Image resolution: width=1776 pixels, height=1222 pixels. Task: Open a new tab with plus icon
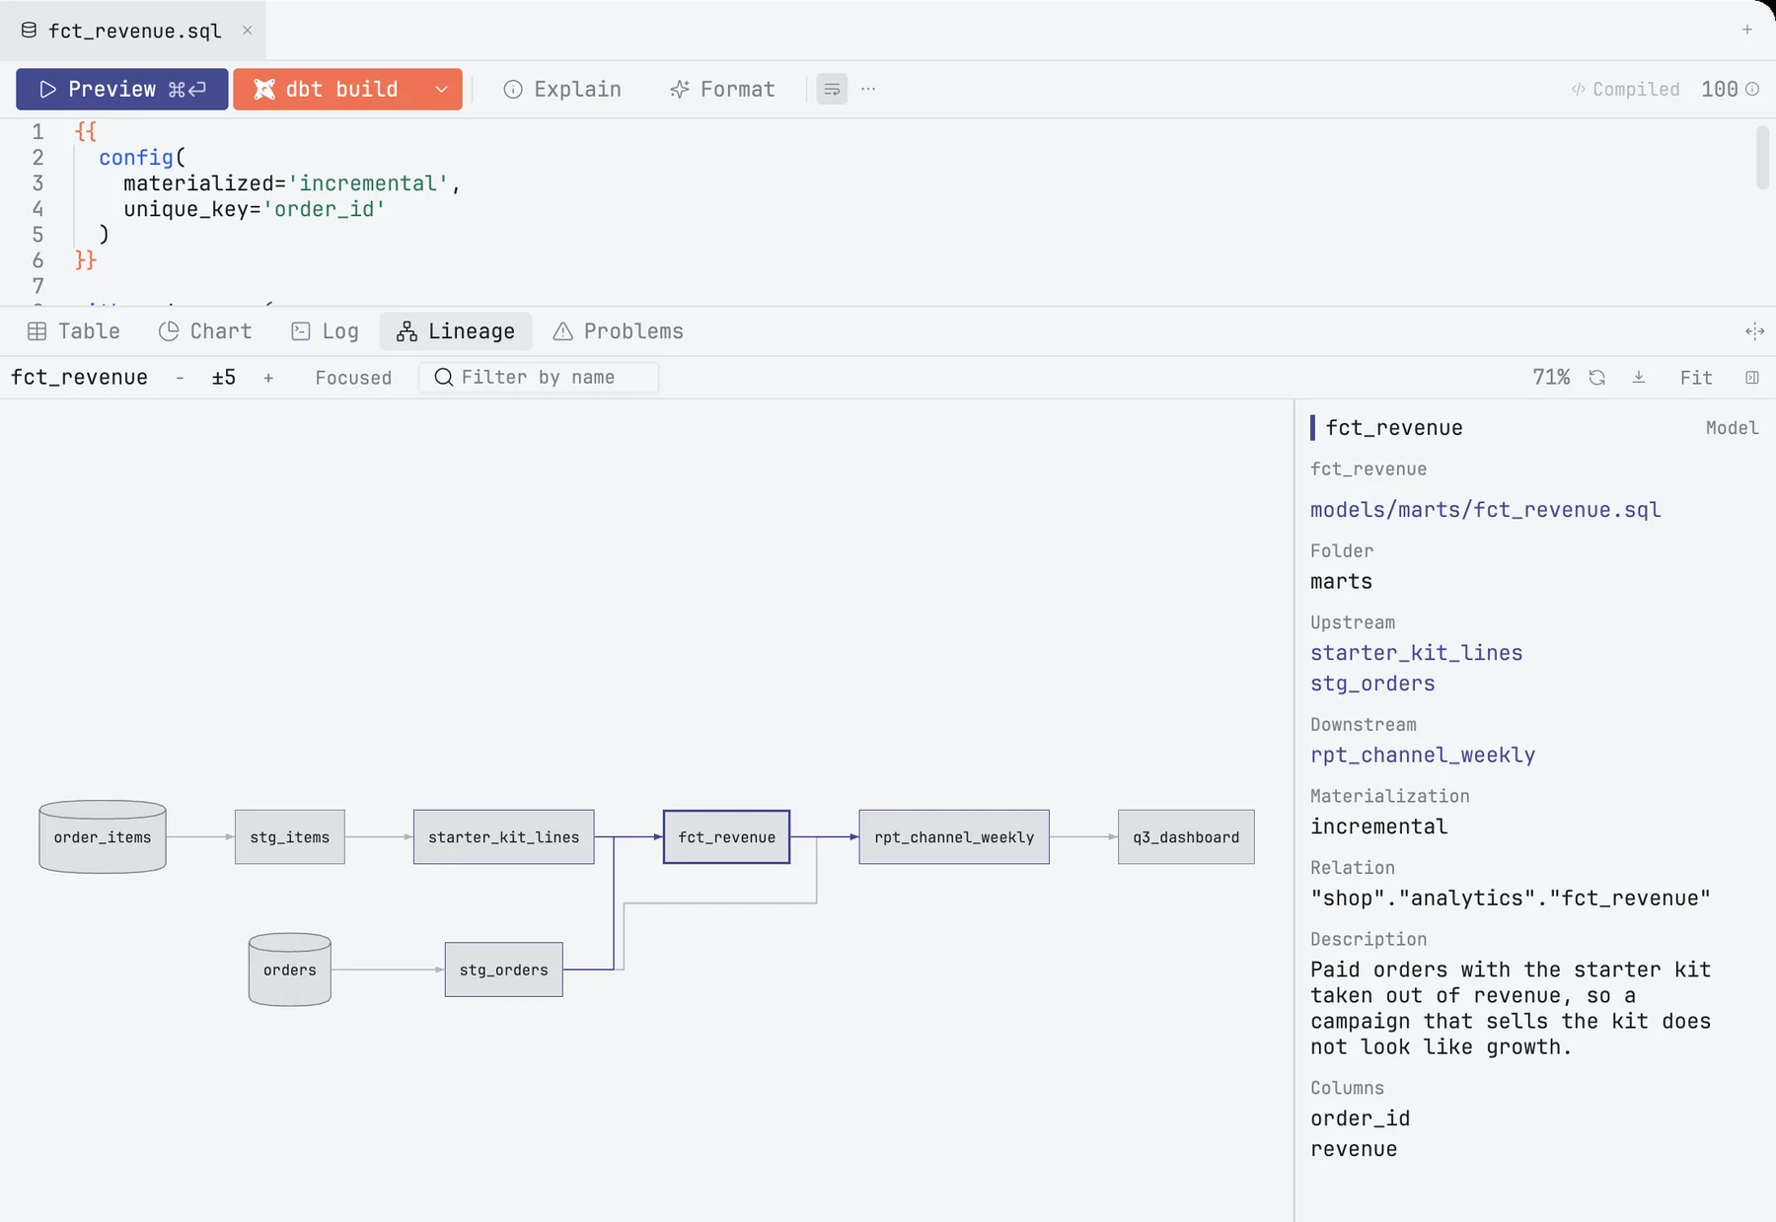(1747, 30)
